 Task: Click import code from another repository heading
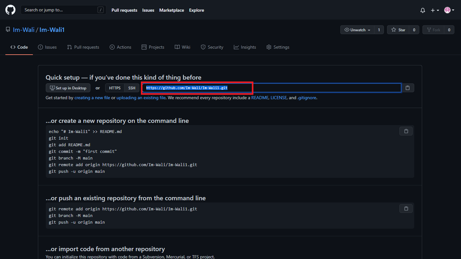click(105, 249)
